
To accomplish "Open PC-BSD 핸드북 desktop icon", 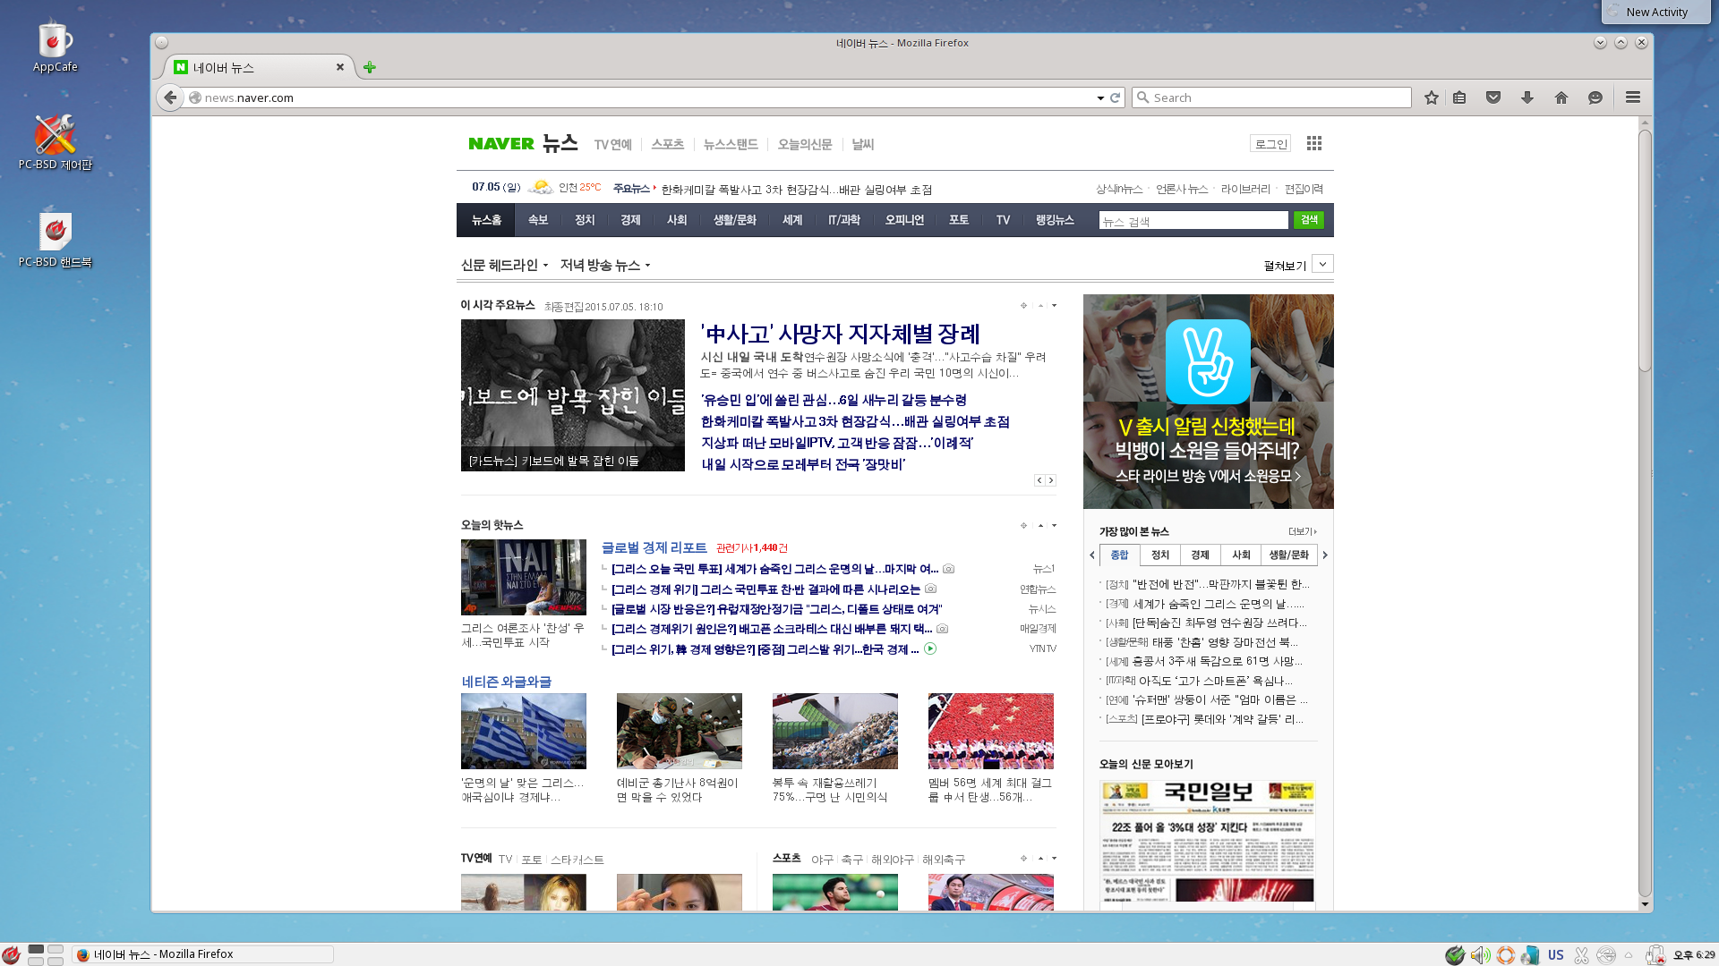I will [55, 240].
